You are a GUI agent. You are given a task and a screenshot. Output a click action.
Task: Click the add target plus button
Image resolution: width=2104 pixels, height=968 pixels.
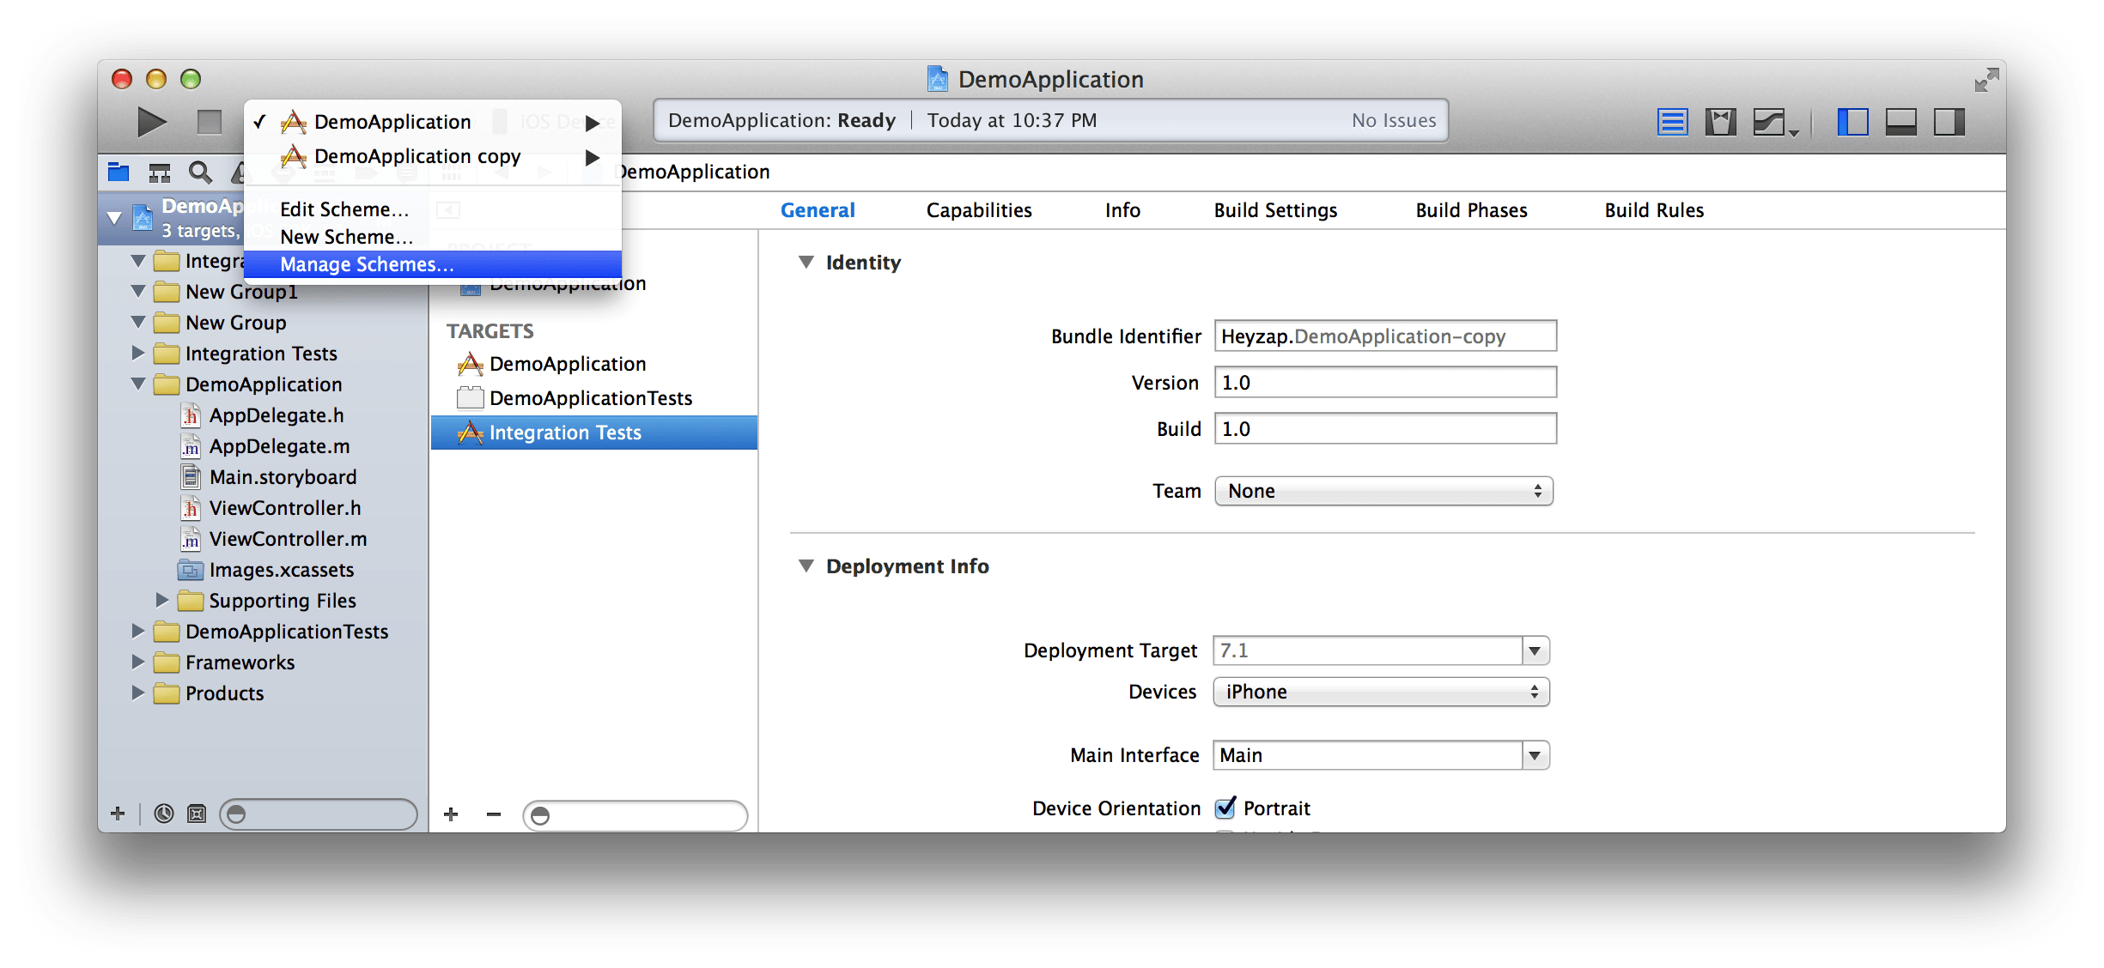pos(451,814)
